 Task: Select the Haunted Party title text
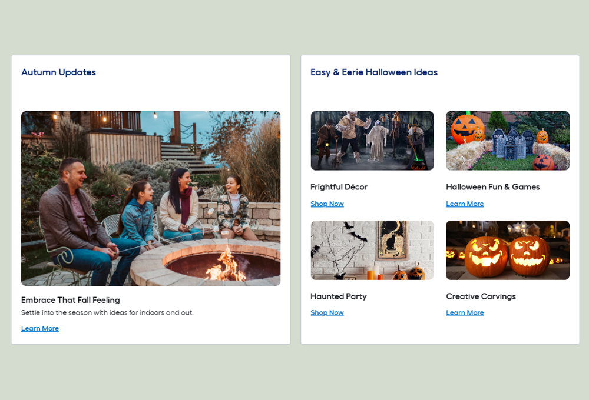(339, 296)
